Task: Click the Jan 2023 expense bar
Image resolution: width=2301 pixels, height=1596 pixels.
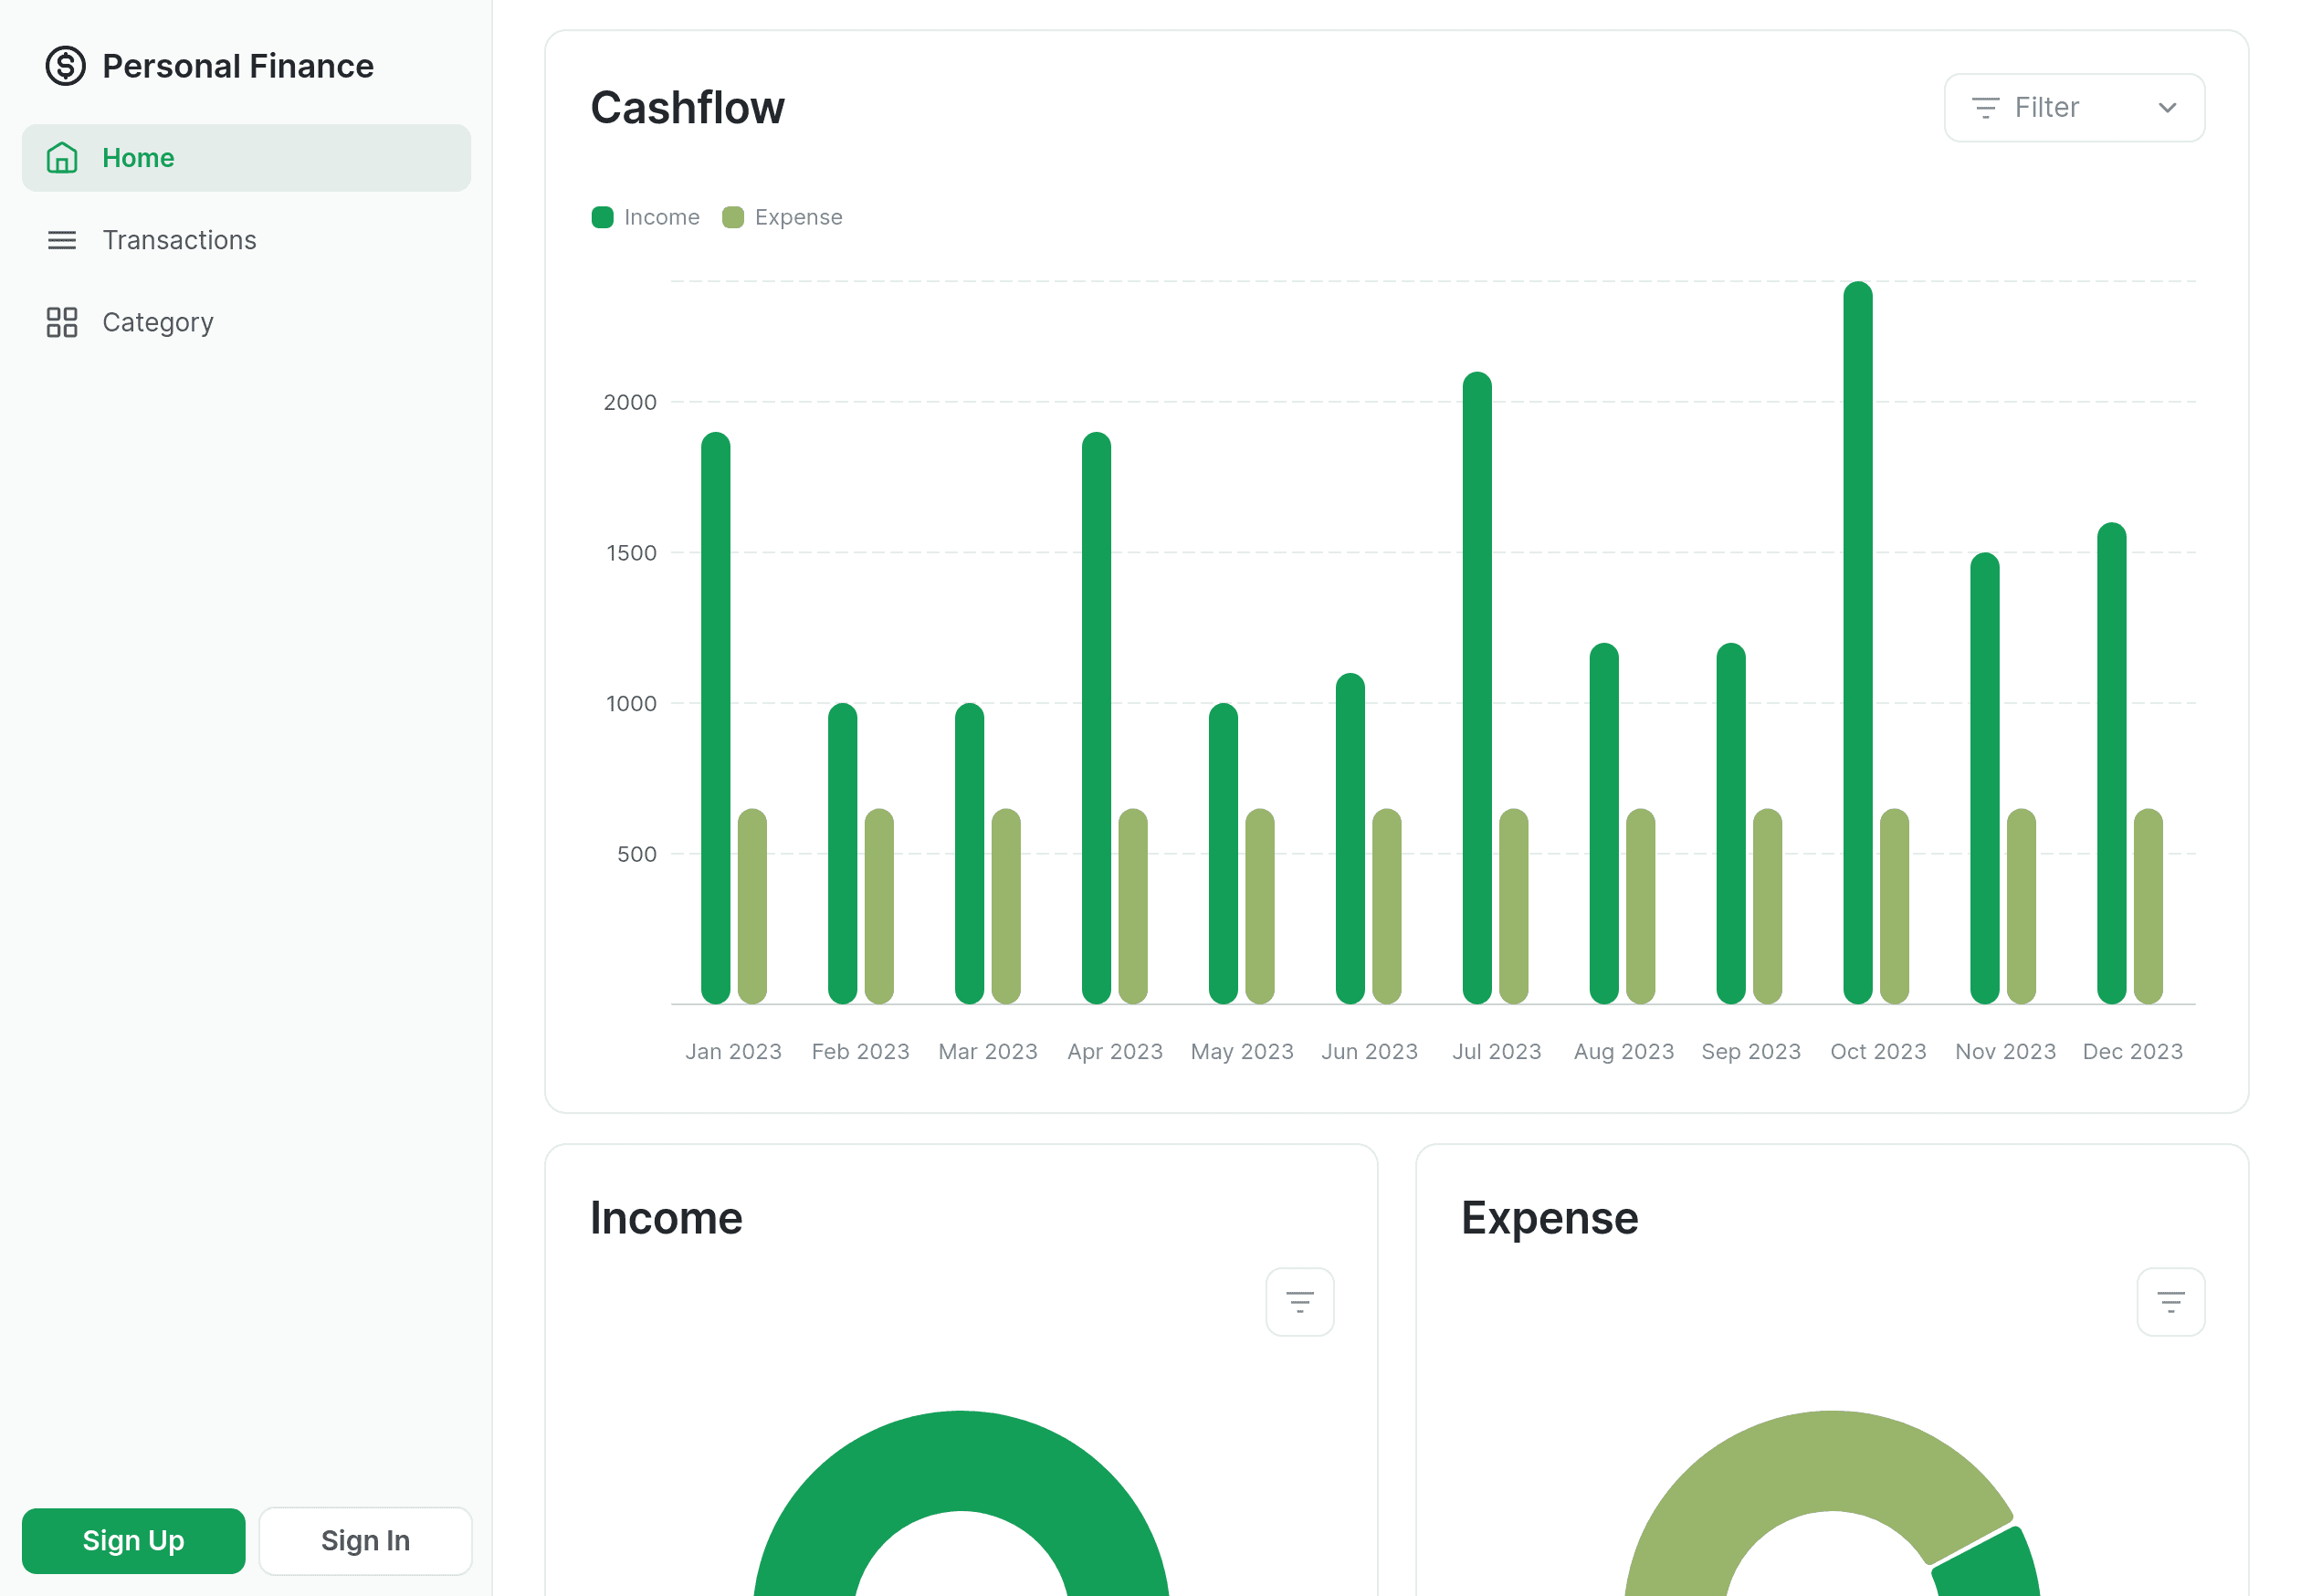Action: click(752, 906)
